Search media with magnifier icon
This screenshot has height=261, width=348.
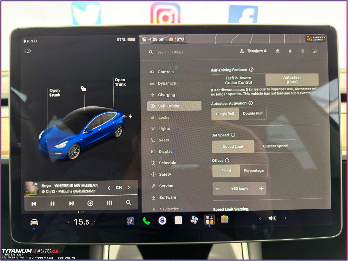(x=128, y=203)
